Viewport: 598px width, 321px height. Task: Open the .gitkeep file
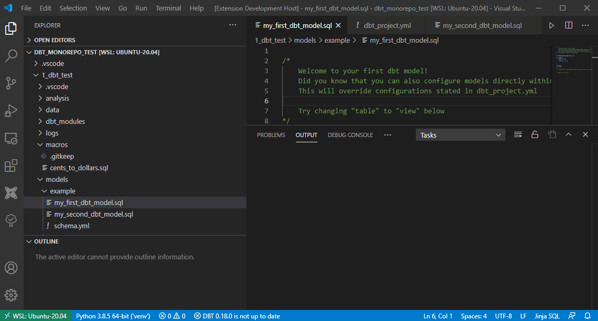click(135, 156)
